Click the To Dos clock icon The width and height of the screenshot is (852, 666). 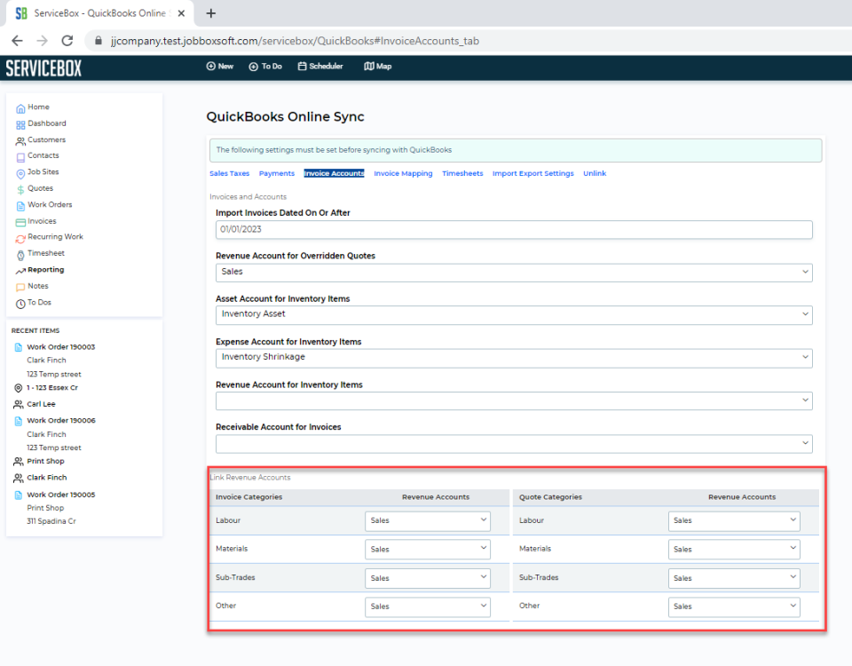point(20,304)
